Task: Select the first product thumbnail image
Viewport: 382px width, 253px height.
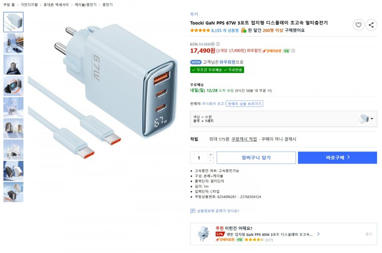Action: pos(13,22)
